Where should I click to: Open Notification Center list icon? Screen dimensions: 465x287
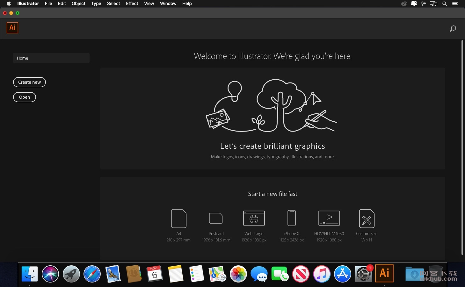pyautogui.click(x=455, y=4)
